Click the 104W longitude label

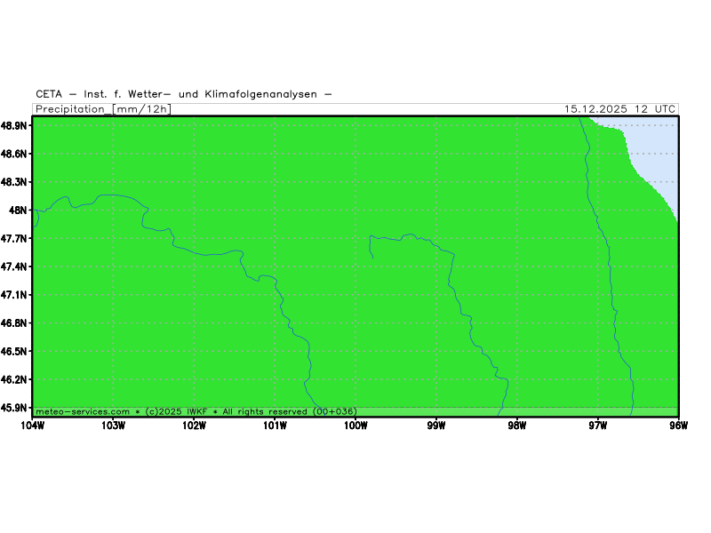click(x=32, y=426)
